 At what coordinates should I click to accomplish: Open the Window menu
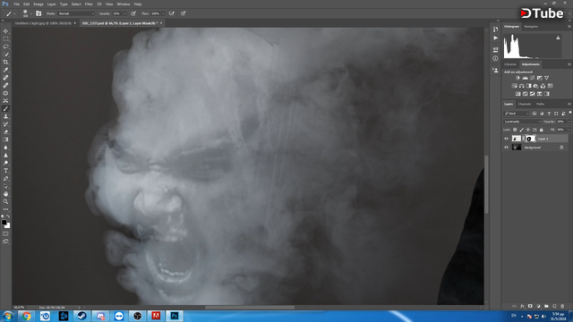click(x=124, y=4)
